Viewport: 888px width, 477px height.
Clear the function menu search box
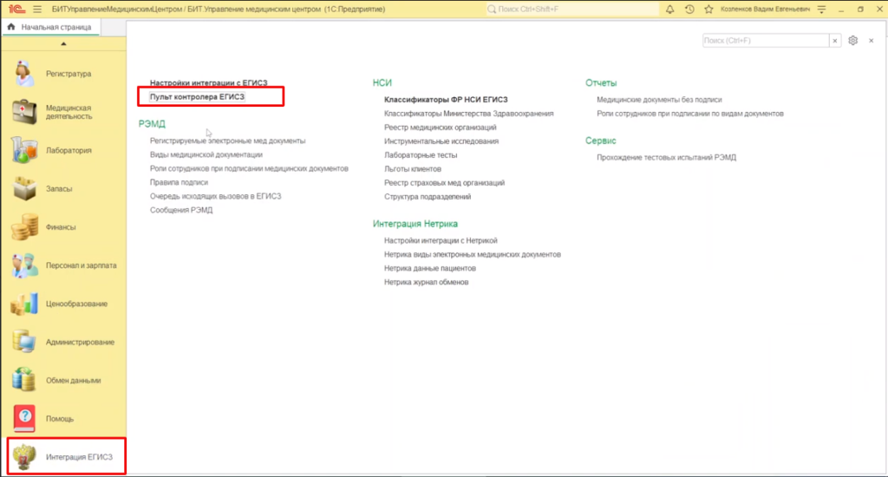pyautogui.click(x=835, y=41)
